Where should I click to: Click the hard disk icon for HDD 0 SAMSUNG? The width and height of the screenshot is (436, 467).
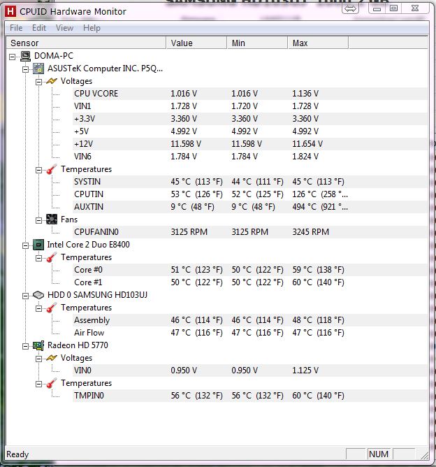point(38,295)
